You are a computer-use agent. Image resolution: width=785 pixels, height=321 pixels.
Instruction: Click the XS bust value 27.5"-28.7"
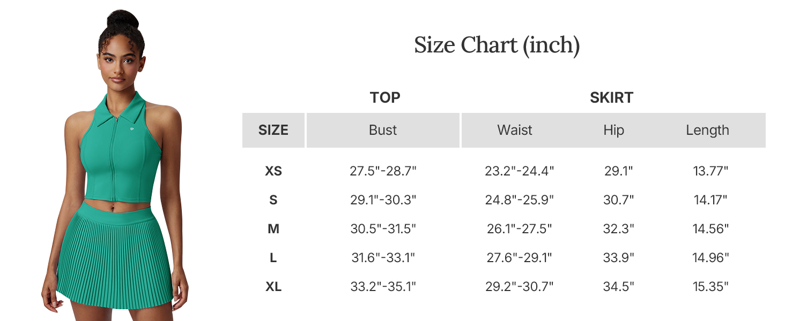coord(383,171)
